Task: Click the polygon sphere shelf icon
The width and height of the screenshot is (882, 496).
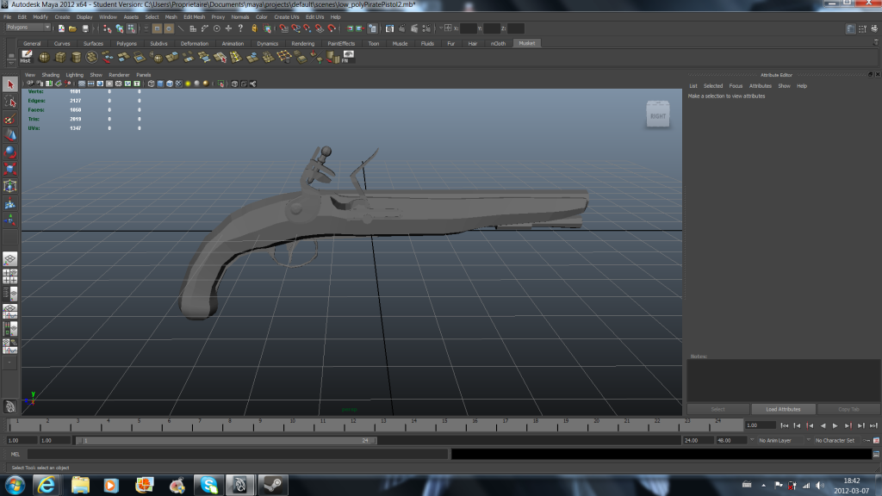Action: tap(44, 57)
